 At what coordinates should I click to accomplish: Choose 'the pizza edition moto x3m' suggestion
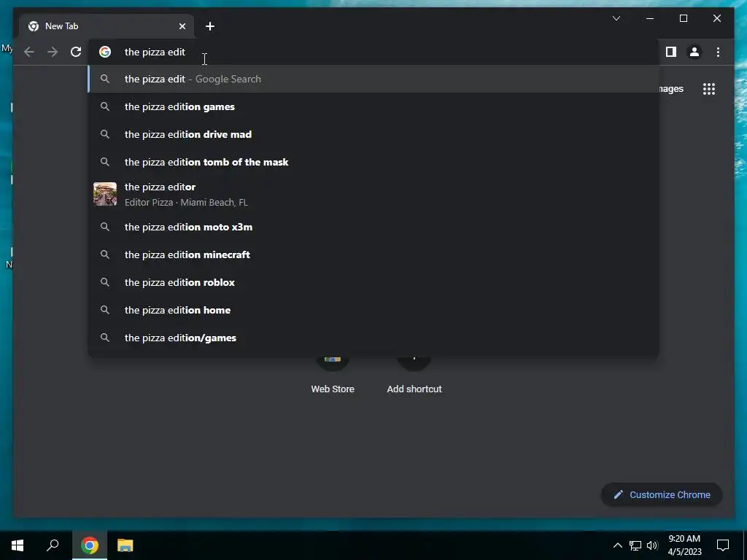click(x=373, y=227)
